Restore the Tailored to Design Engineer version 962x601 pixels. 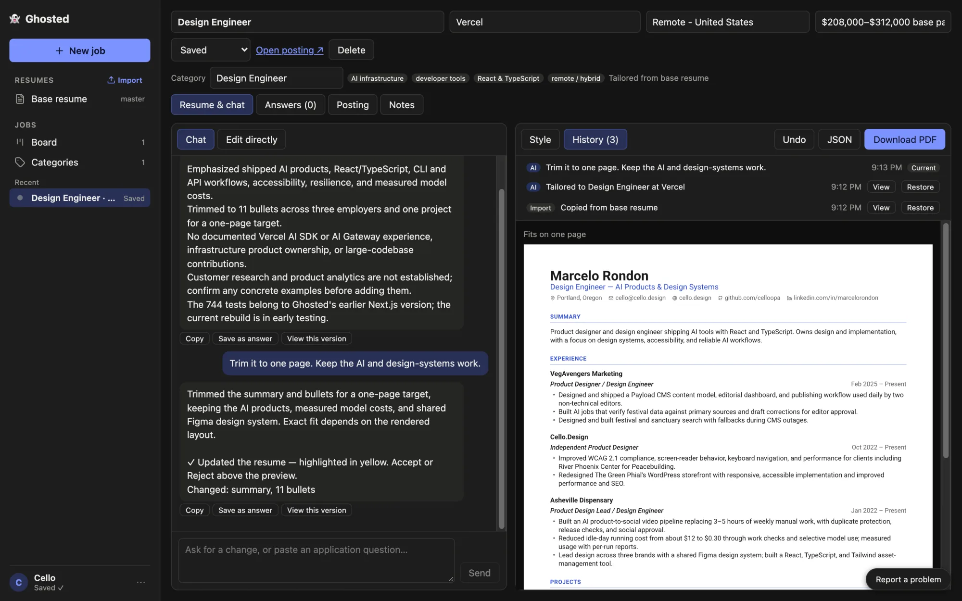(x=920, y=187)
